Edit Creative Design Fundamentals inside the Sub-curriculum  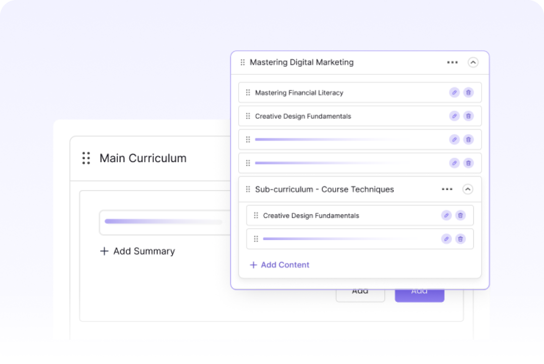[x=446, y=215]
